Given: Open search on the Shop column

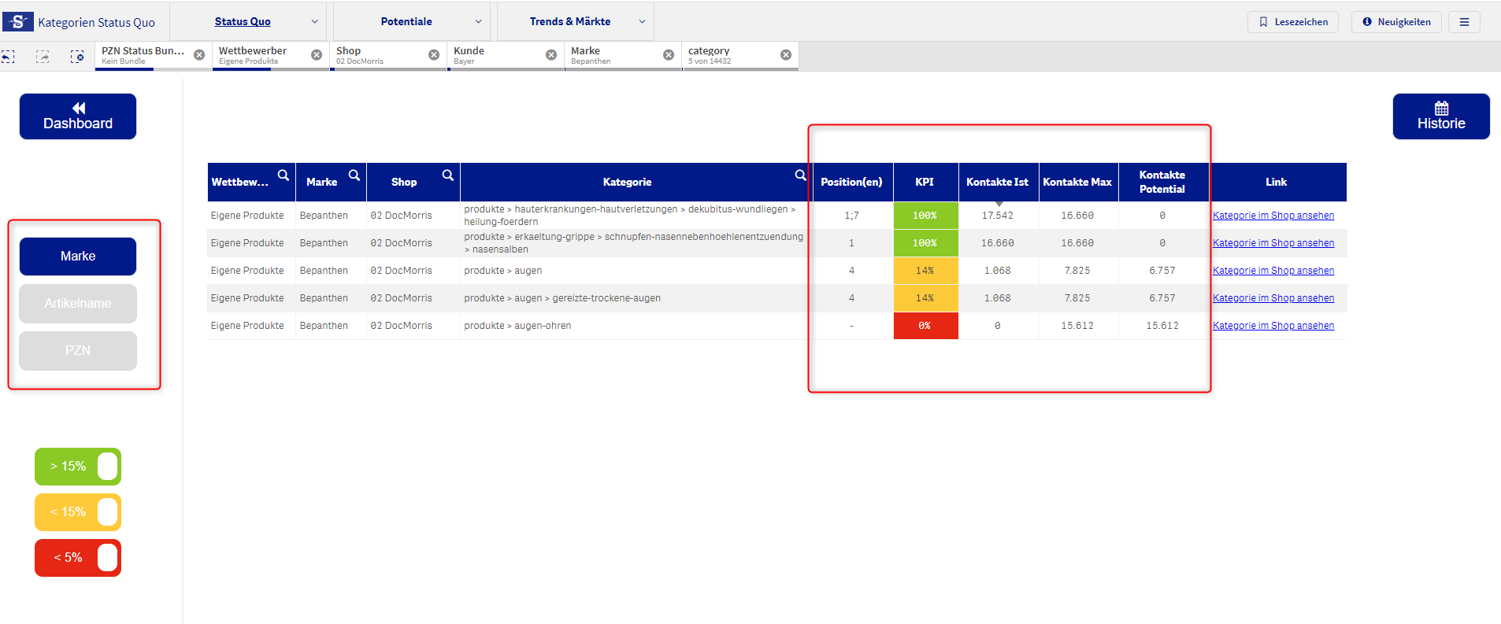Looking at the screenshot, I should click(447, 175).
